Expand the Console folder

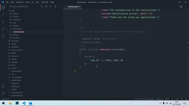(16, 16)
